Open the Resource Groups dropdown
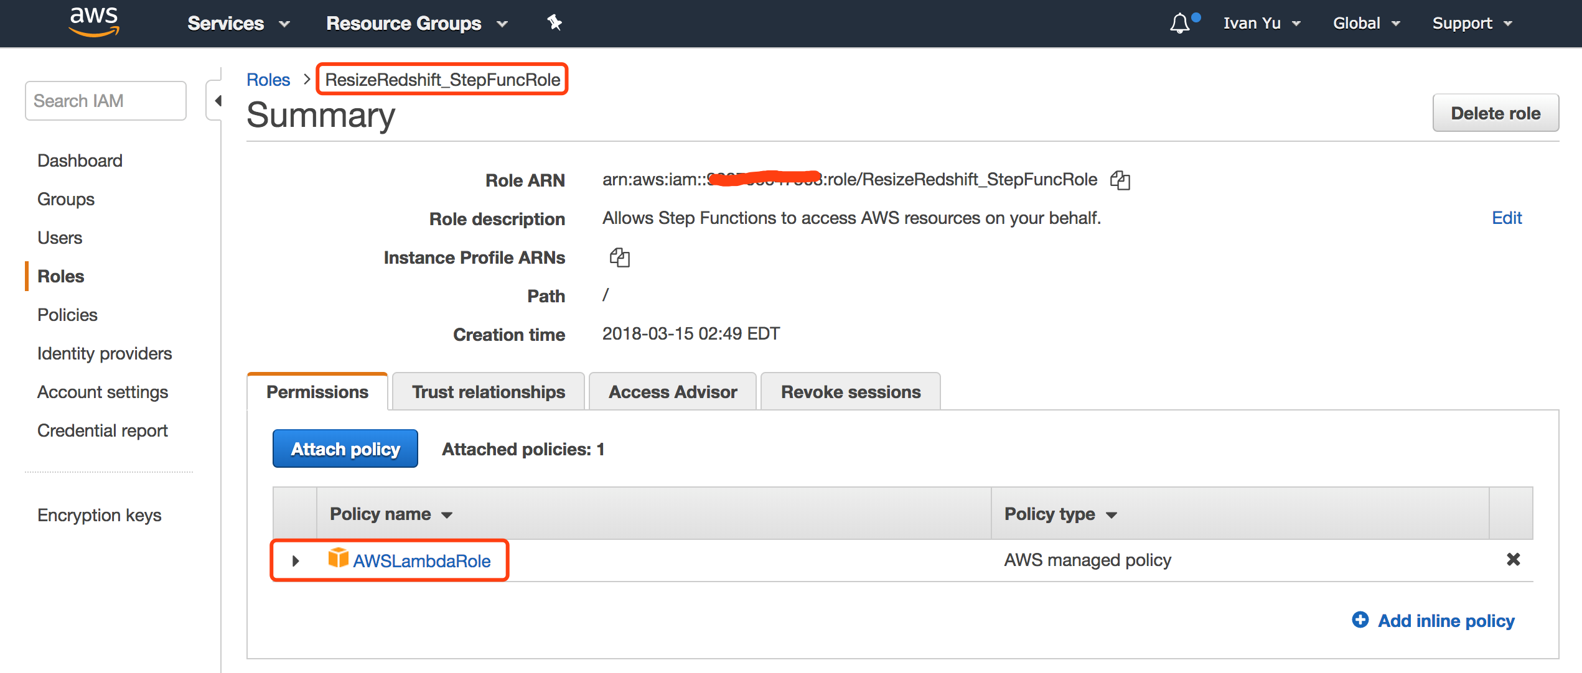 tap(416, 24)
